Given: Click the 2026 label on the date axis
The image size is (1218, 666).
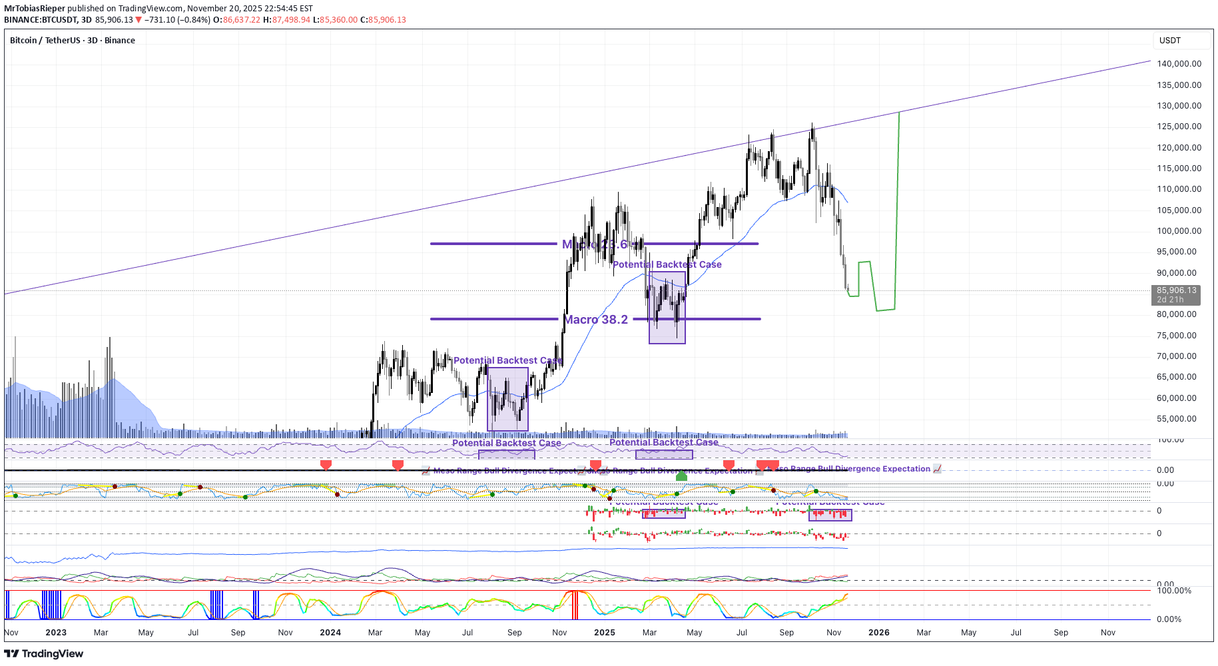Looking at the screenshot, I should click(x=880, y=633).
